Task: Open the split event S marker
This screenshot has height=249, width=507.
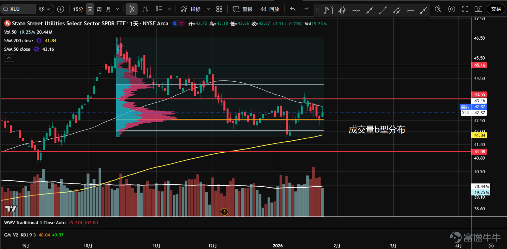Action: (x=224, y=212)
